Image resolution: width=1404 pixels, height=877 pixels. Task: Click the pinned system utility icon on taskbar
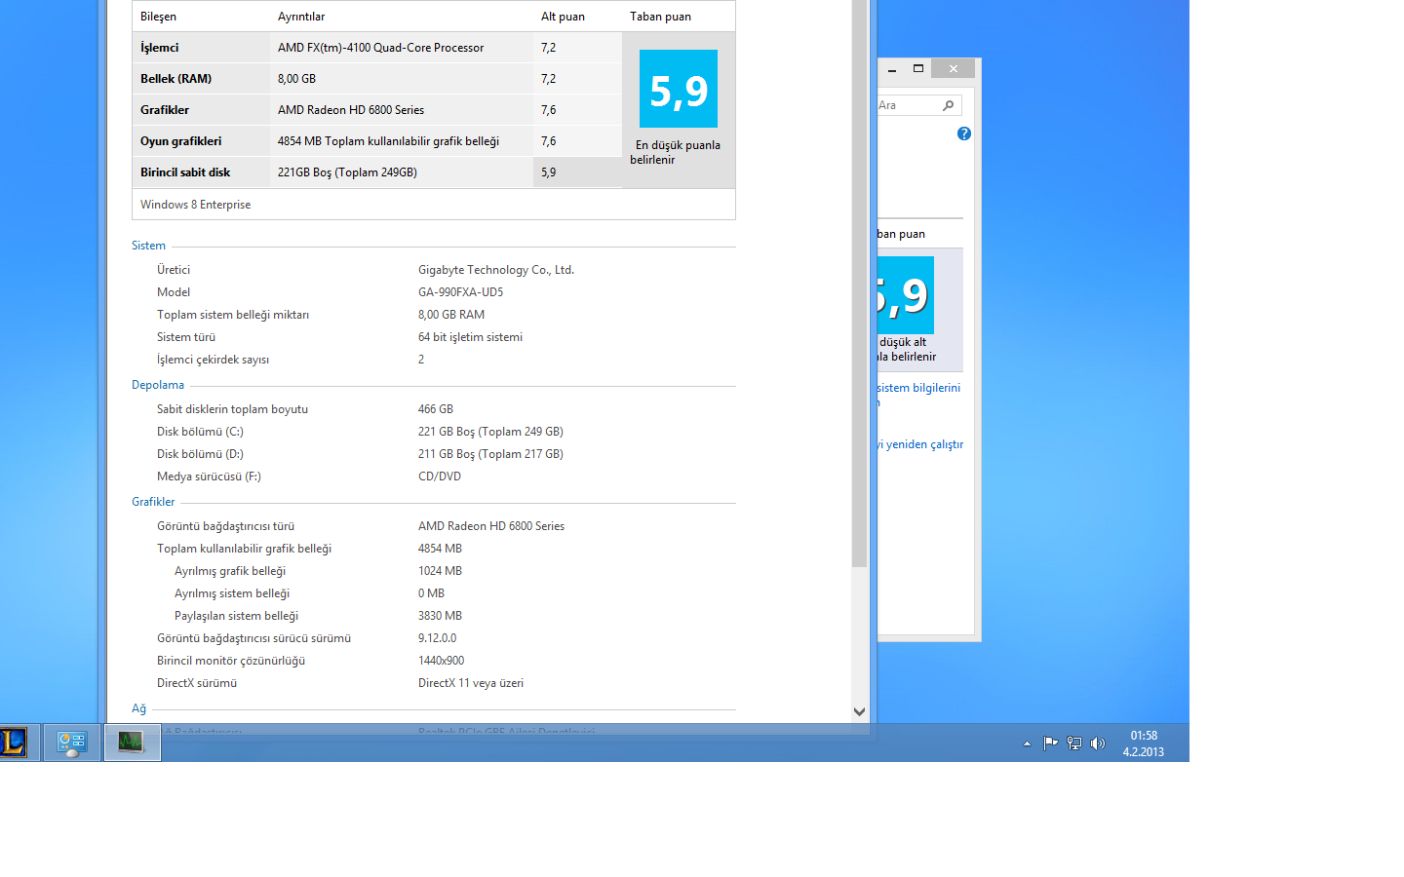(x=70, y=743)
